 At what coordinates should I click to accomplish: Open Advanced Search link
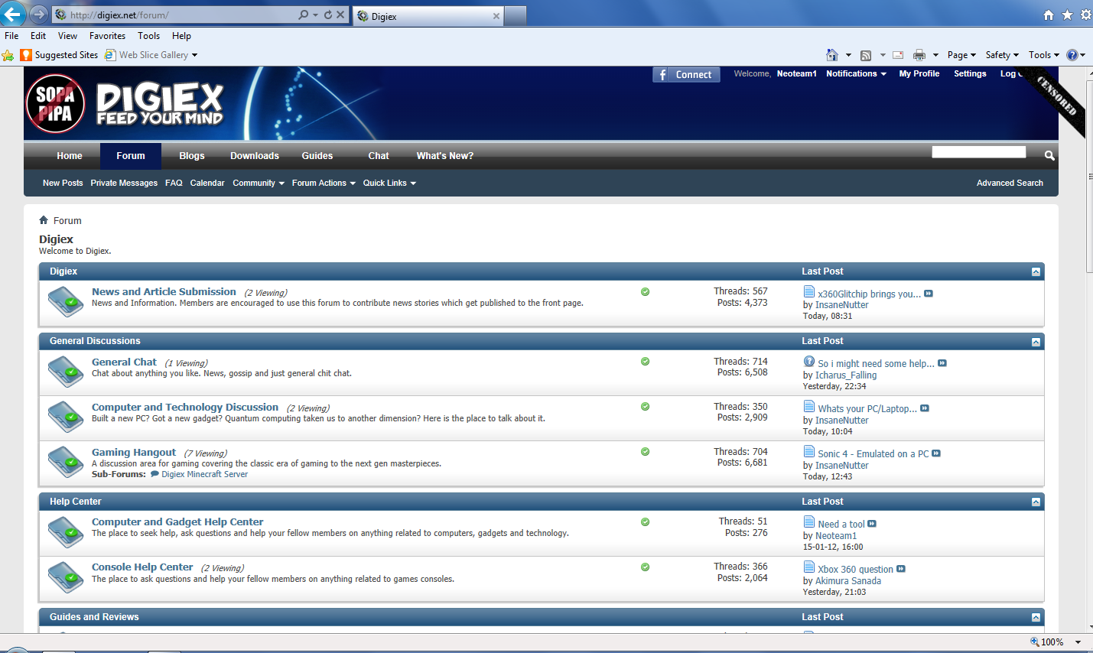coord(1010,183)
